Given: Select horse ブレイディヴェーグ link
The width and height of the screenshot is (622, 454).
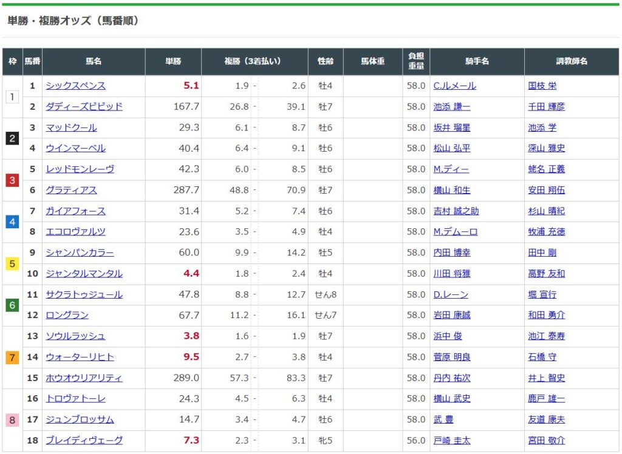Looking at the screenshot, I should [x=84, y=440].
